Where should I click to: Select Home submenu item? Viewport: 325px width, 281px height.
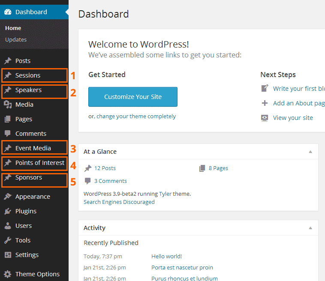pyautogui.click(x=13, y=28)
